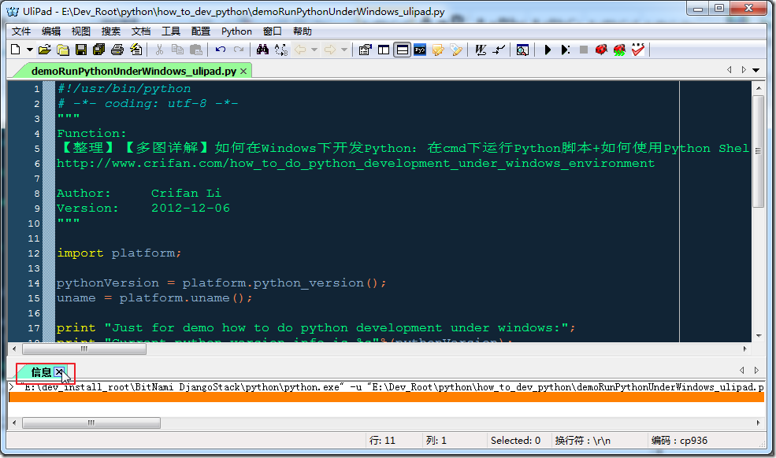This screenshot has width=776, height=458.
Task: Start debugging with the red ladybug icon
Action: [601, 50]
